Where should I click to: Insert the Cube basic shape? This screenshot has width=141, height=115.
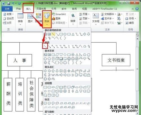[57, 59]
